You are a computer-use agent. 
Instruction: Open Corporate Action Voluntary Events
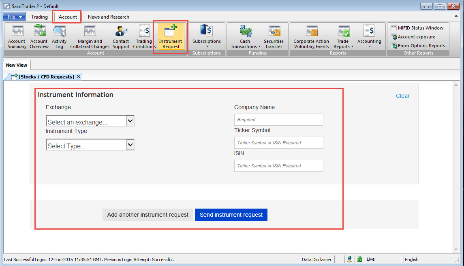click(311, 37)
